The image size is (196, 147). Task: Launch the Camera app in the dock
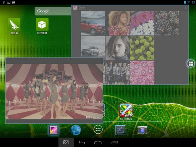click(142, 130)
